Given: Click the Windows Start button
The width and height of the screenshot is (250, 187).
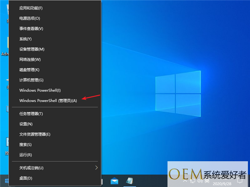Looking at the screenshot, I should tap(6, 181).
